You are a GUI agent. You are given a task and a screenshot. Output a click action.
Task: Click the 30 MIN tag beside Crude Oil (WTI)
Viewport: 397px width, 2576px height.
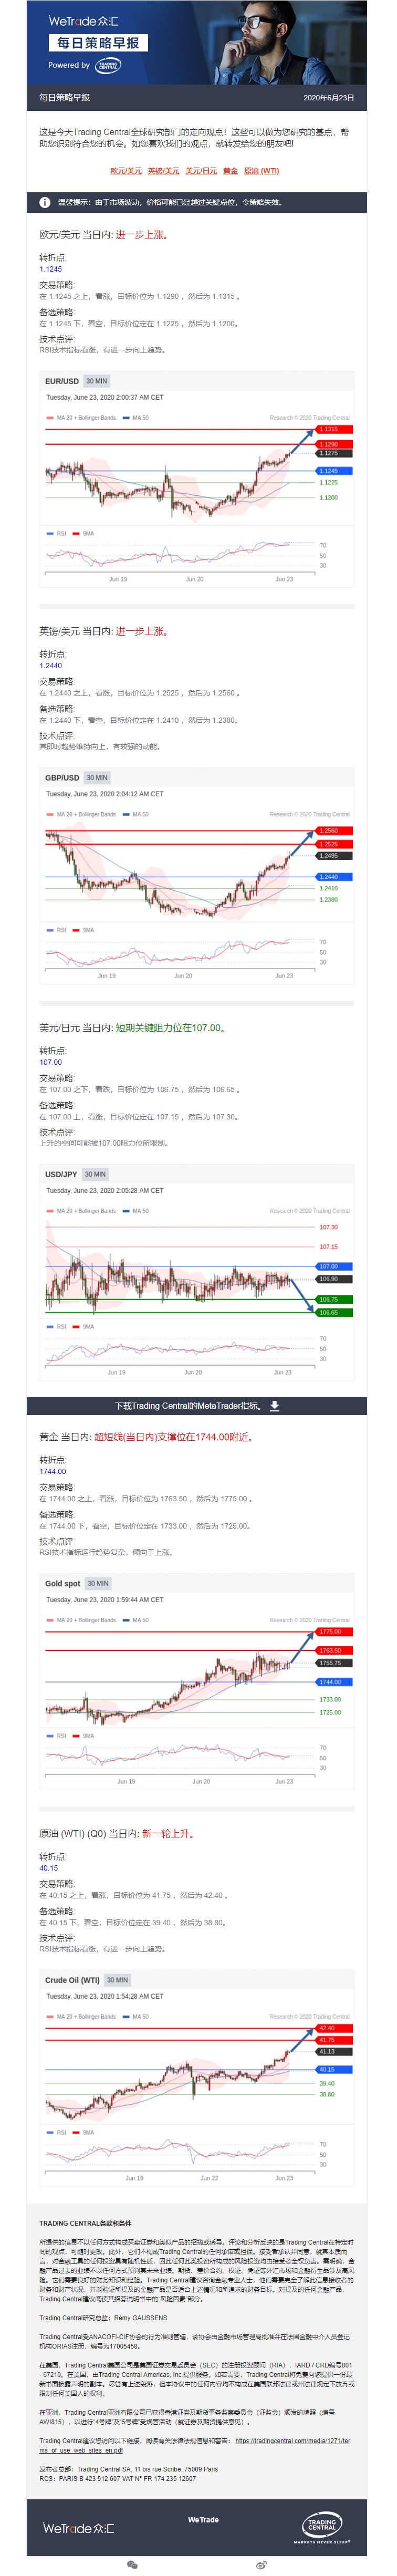click(x=117, y=1979)
